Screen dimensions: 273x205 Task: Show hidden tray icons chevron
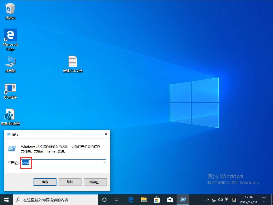click(x=207, y=200)
